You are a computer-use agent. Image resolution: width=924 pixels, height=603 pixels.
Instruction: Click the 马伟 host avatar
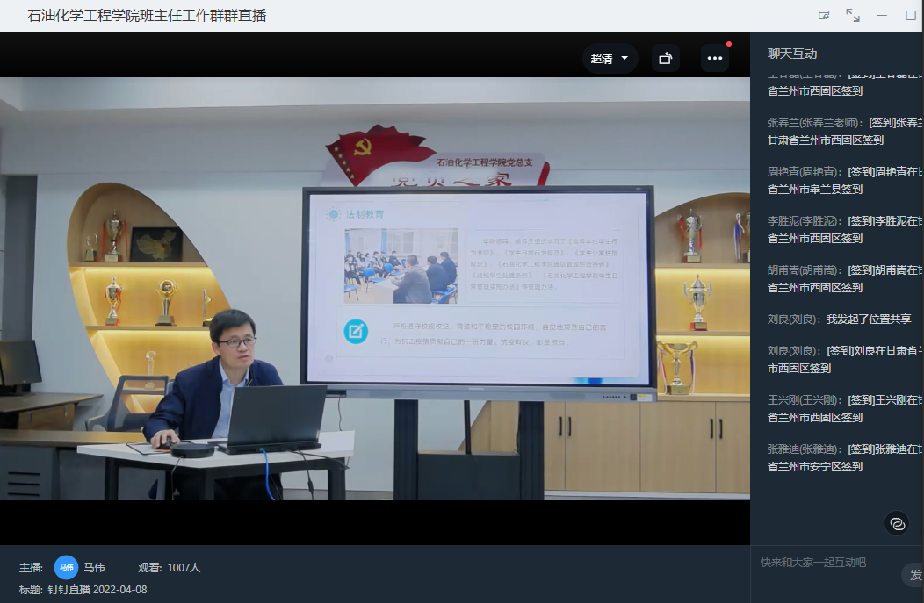click(67, 567)
